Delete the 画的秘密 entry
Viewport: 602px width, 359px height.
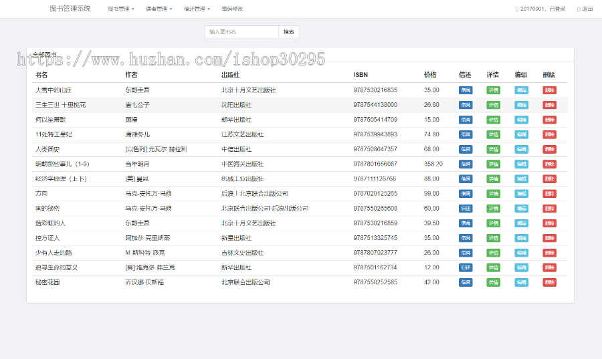coord(549,209)
